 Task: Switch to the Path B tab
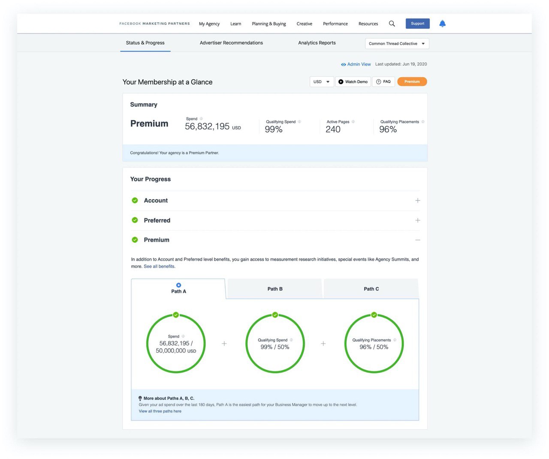[275, 289]
